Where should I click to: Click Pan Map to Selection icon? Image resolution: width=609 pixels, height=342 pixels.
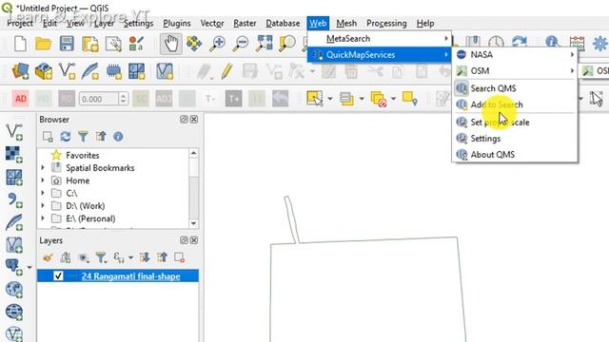[x=194, y=44]
